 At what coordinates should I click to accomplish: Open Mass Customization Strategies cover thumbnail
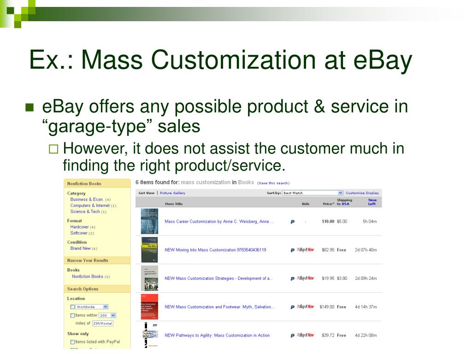coord(149,278)
